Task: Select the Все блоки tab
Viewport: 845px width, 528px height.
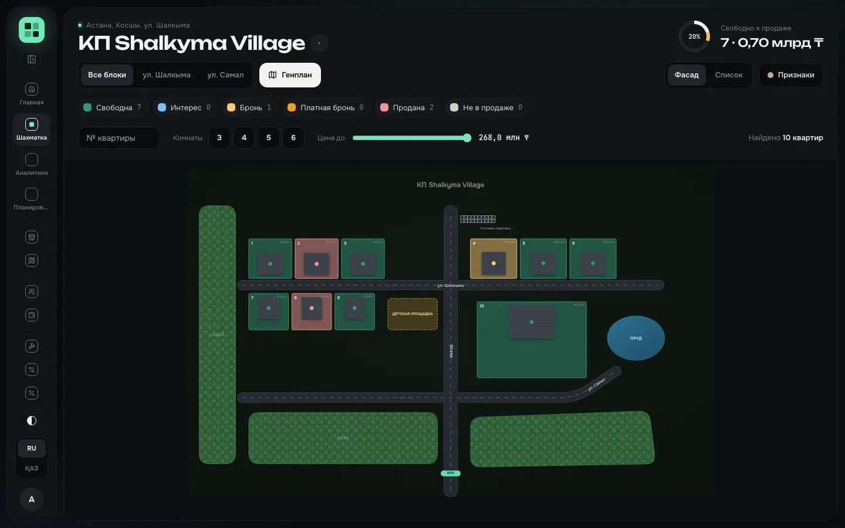Action: tap(107, 75)
